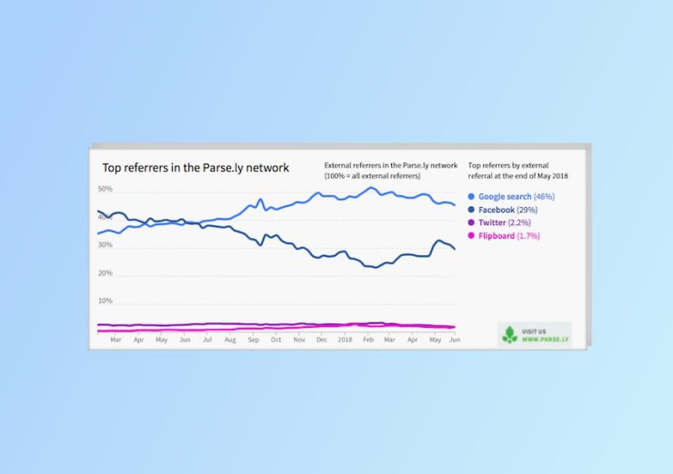The width and height of the screenshot is (673, 474).
Task: Select the Google search (46%) legend label
Action: click(x=516, y=196)
